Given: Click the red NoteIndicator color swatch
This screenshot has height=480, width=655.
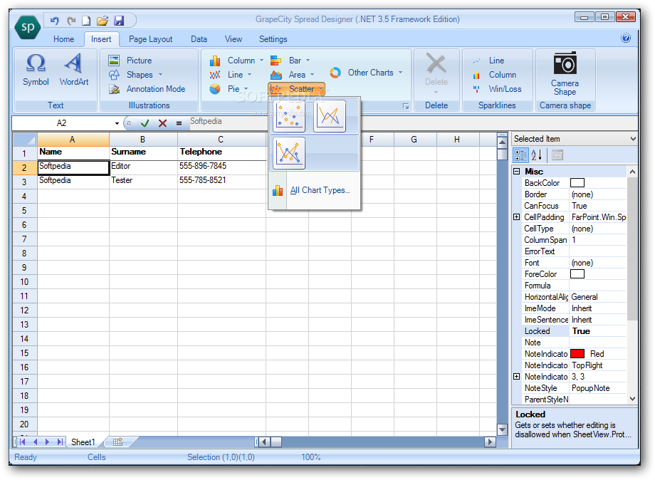Looking at the screenshot, I should (577, 354).
